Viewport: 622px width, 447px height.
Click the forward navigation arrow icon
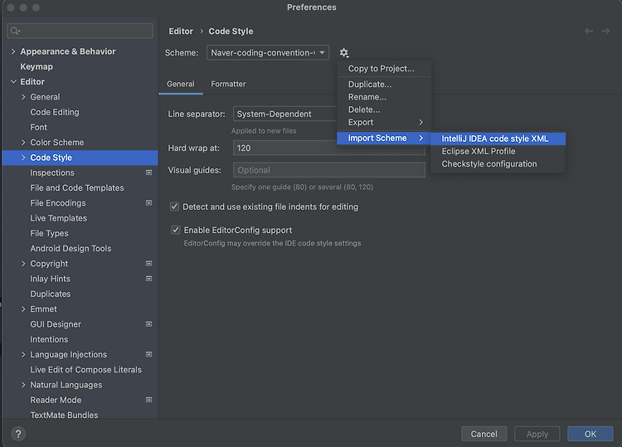point(605,31)
